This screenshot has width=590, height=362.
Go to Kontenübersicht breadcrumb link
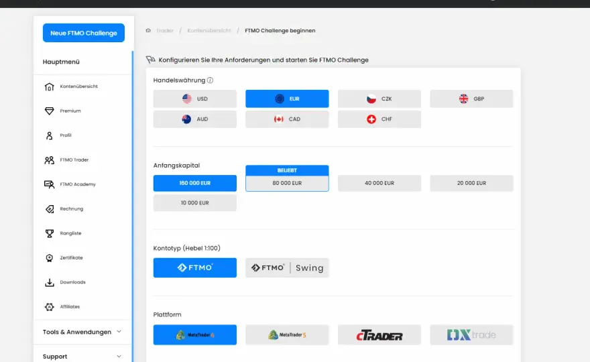tap(209, 30)
